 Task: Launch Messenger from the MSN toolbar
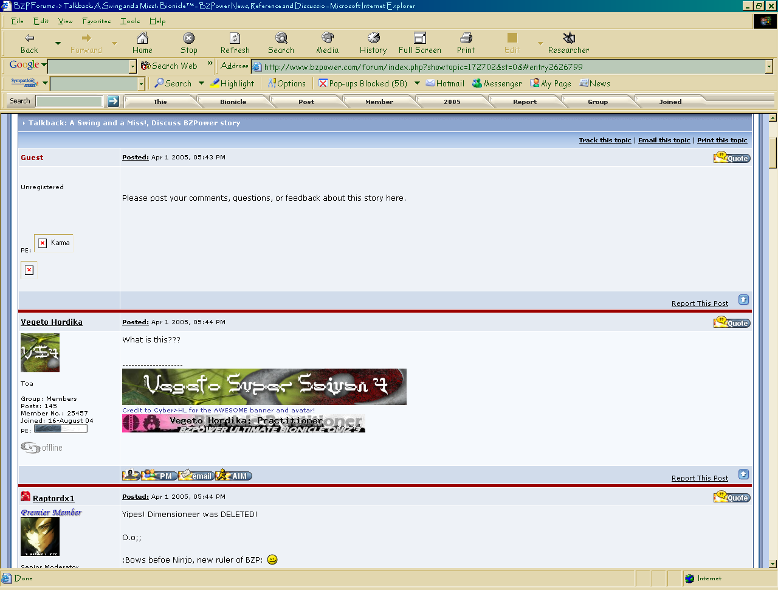click(x=497, y=83)
